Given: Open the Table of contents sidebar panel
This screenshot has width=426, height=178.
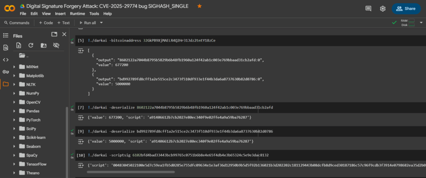Looking at the screenshot, I should [5, 36].
